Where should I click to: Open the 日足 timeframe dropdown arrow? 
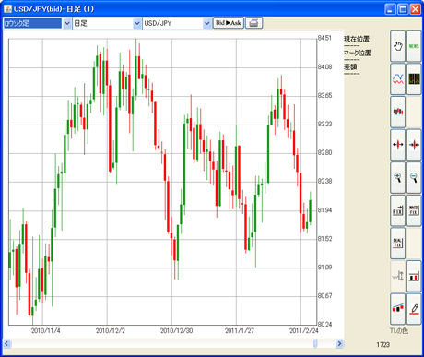pyautogui.click(x=137, y=23)
